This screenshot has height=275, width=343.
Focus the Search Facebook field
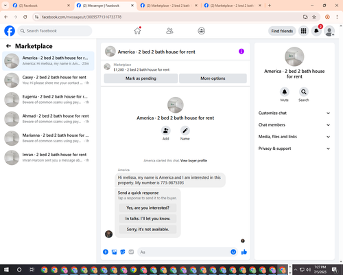coord(55,31)
